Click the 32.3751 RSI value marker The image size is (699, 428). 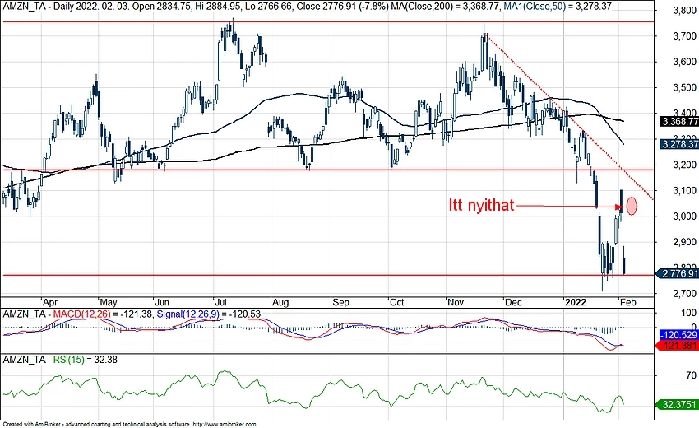[678, 404]
